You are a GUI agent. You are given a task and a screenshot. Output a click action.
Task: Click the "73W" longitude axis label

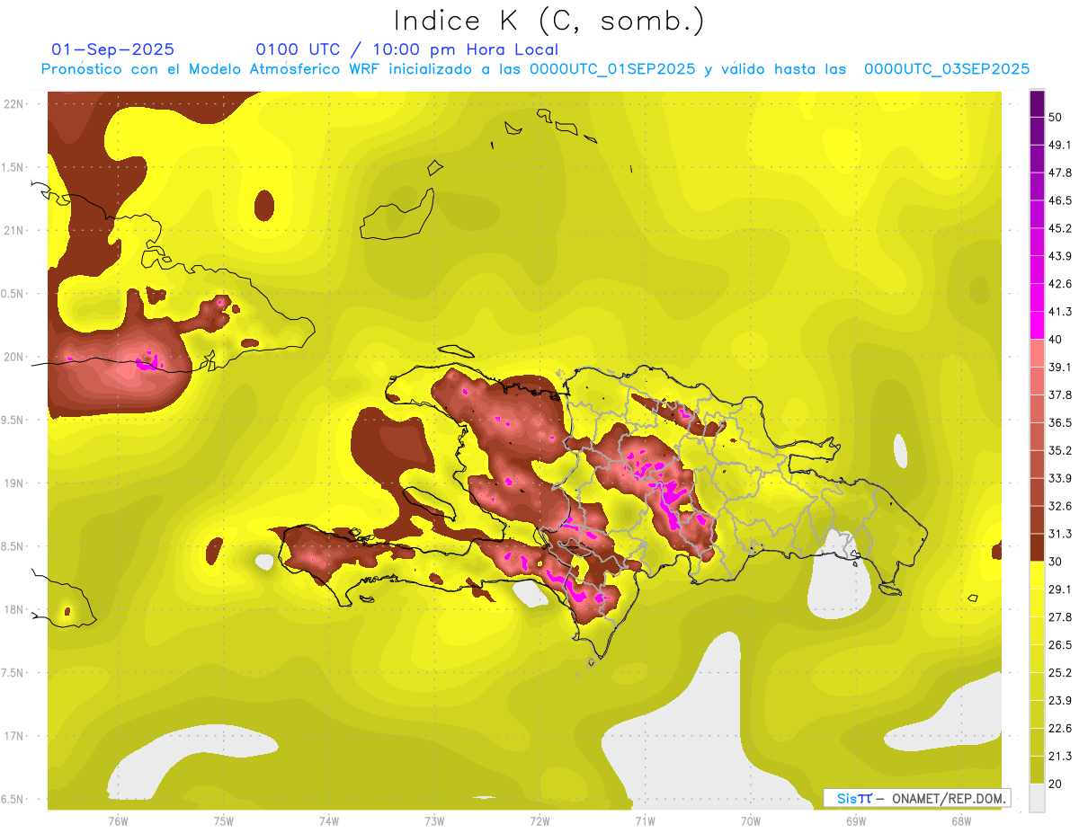(x=434, y=820)
